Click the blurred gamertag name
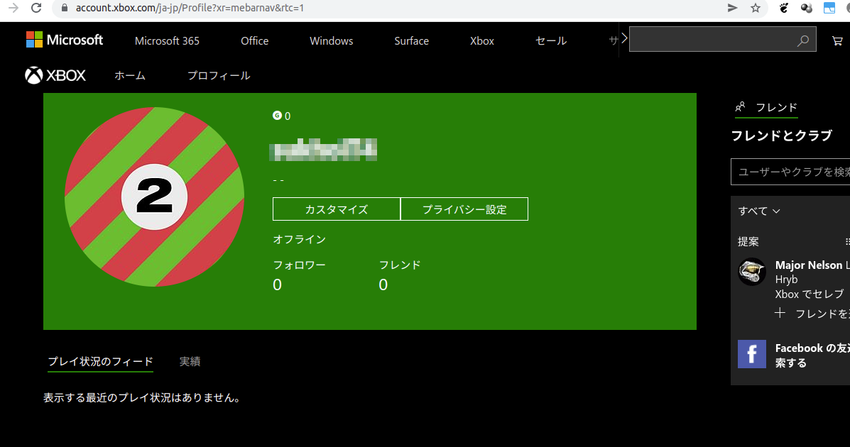Viewport: 850px width, 447px height. (x=323, y=150)
